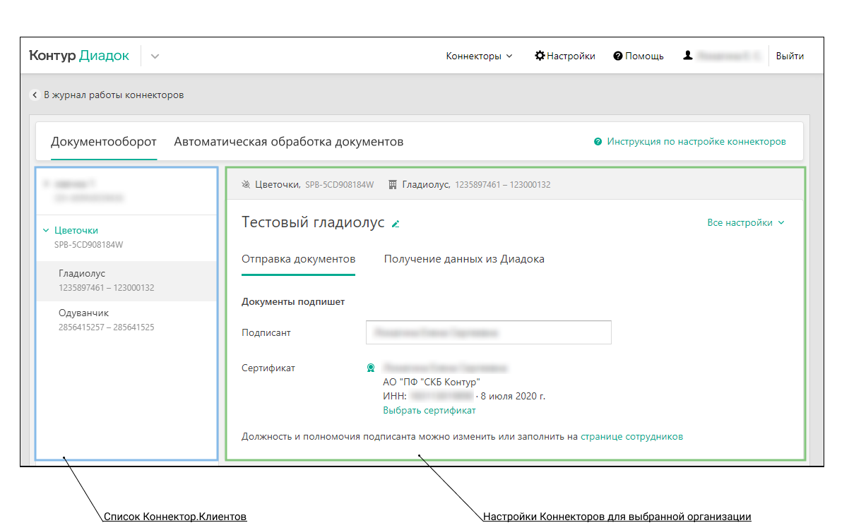The image size is (849, 530).
Task: Collapse the Цветочки connector group
Action: click(x=46, y=230)
